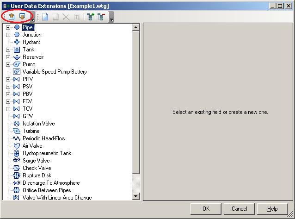Click the Collapse All tree icon

[x=101, y=17]
